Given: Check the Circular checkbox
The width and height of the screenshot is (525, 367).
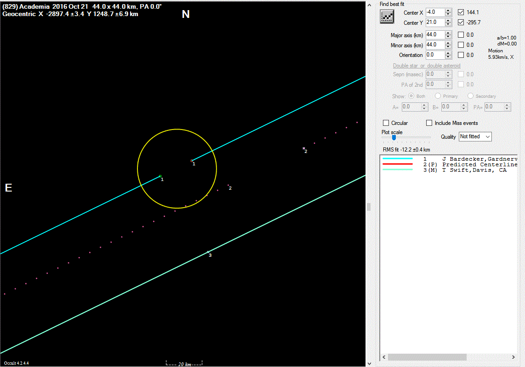Looking at the screenshot, I should pyautogui.click(x=386, y=123).
